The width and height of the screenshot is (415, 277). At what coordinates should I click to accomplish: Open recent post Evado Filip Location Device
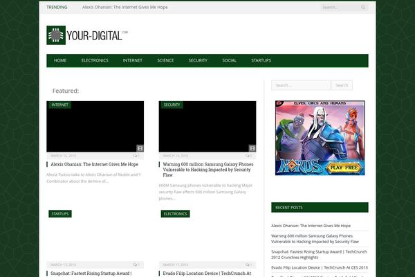pyautogui.click(x=320, y=268)
